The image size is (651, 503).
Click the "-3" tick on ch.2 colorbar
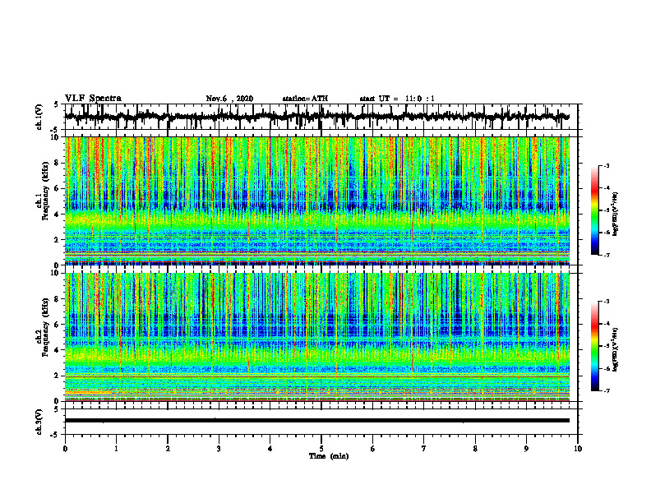(606, 302)
